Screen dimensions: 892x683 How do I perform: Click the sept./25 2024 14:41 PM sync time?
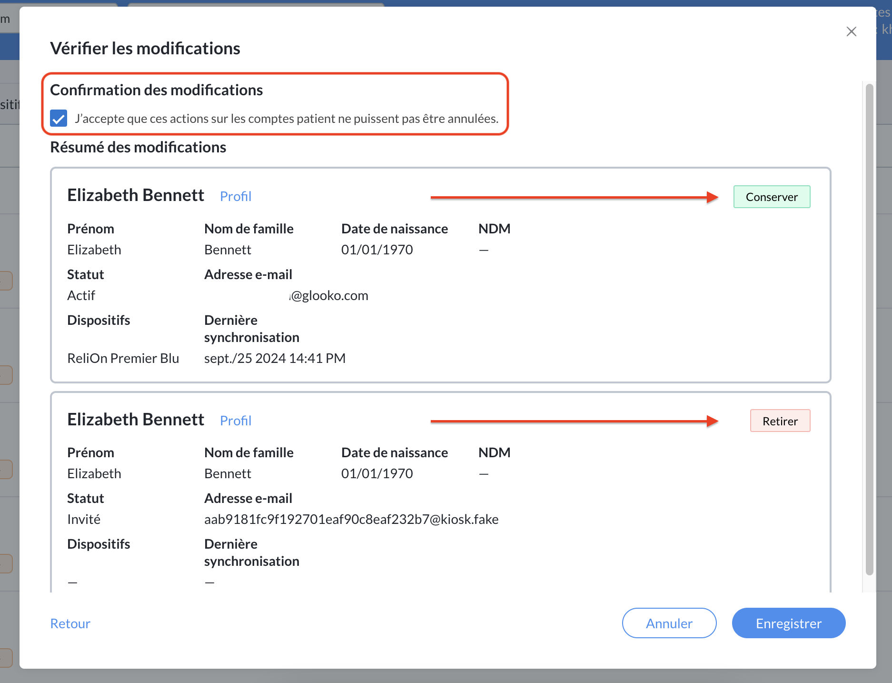275,358
